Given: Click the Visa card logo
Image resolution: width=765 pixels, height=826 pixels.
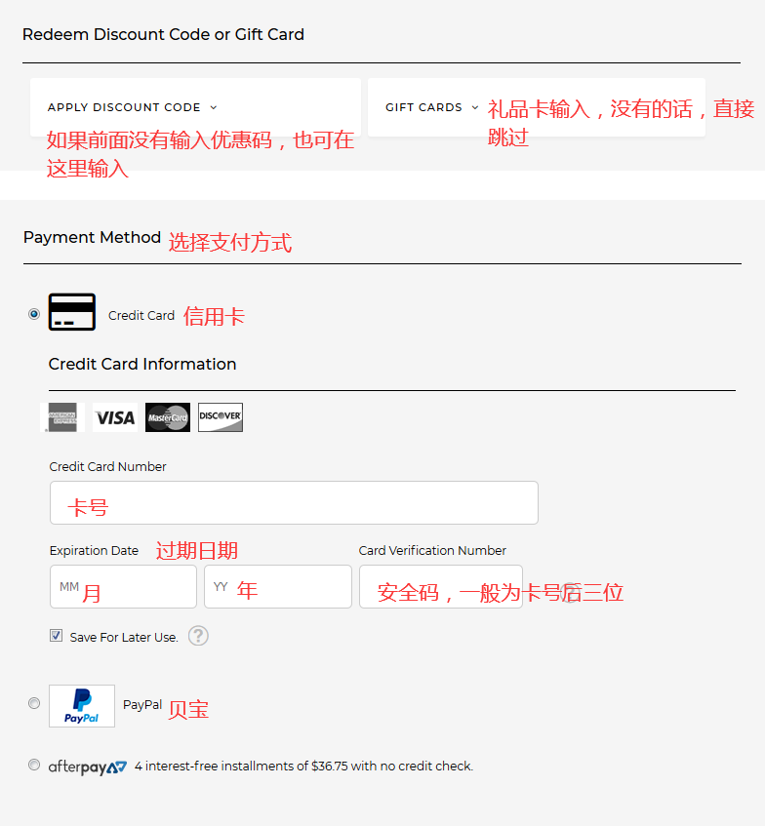Looking at the screenshot, I should point(115,417).
